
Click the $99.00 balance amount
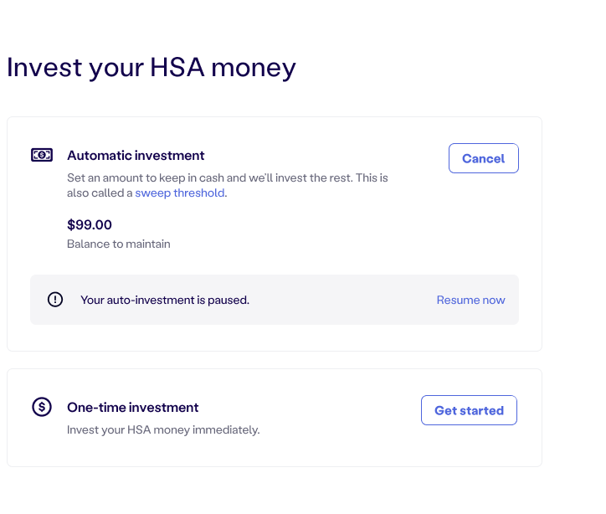[x=90, y=224]
